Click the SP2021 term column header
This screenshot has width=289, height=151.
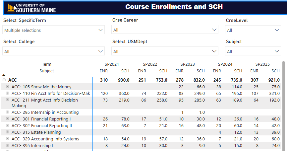click(x=112, y=64)
